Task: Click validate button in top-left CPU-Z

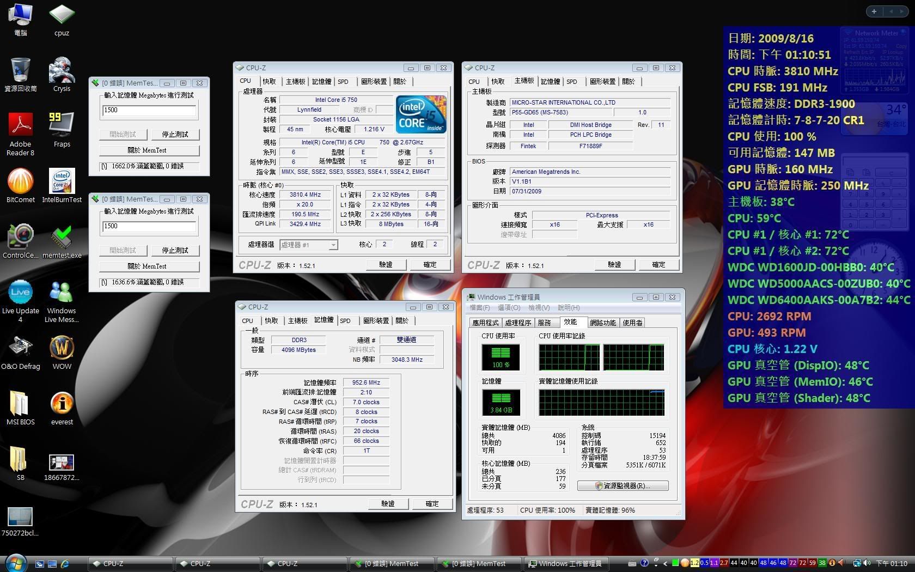Action: (x=386, y=265)
